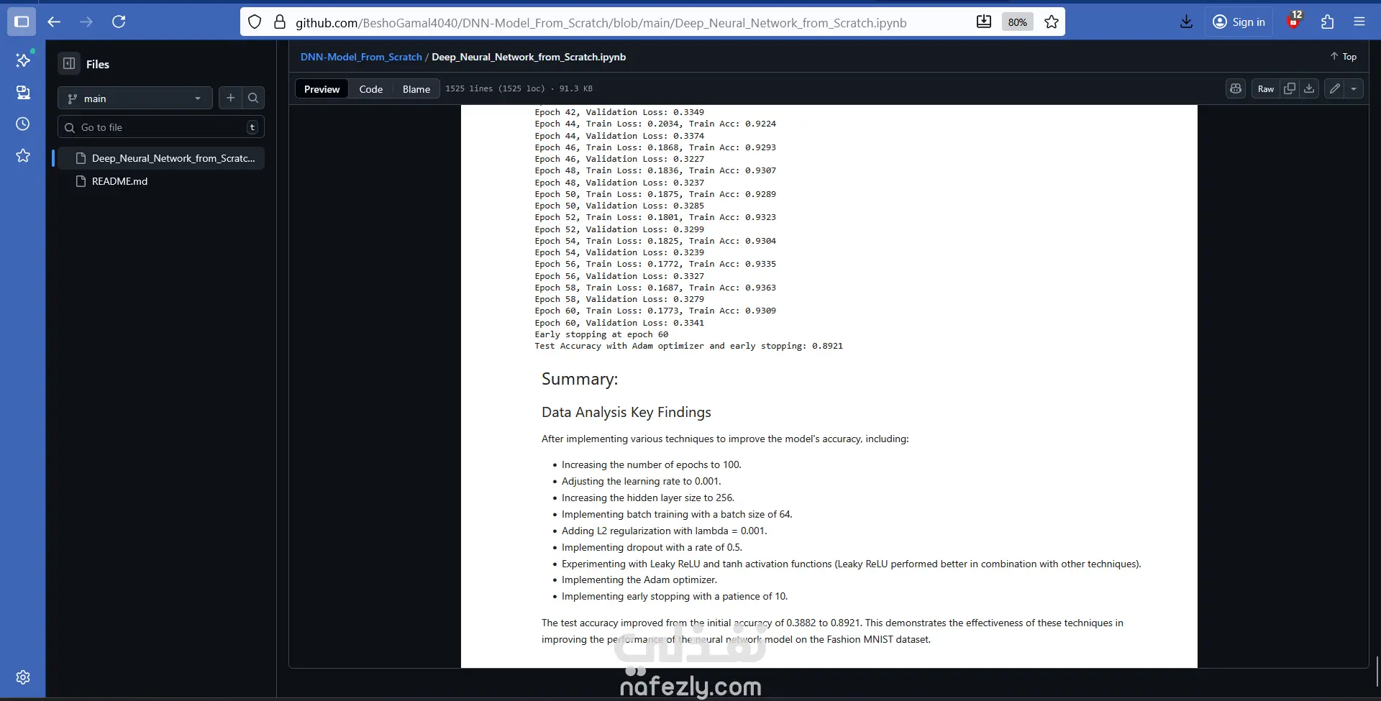
Task: View the Raw file
Action: 1266,88
